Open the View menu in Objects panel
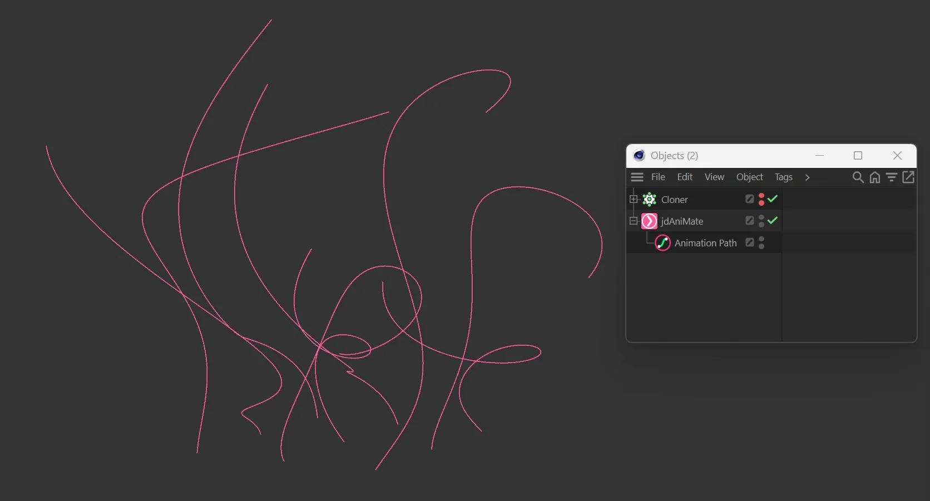The height and width of the screenshot is (501, 930). tap(714, 177)
